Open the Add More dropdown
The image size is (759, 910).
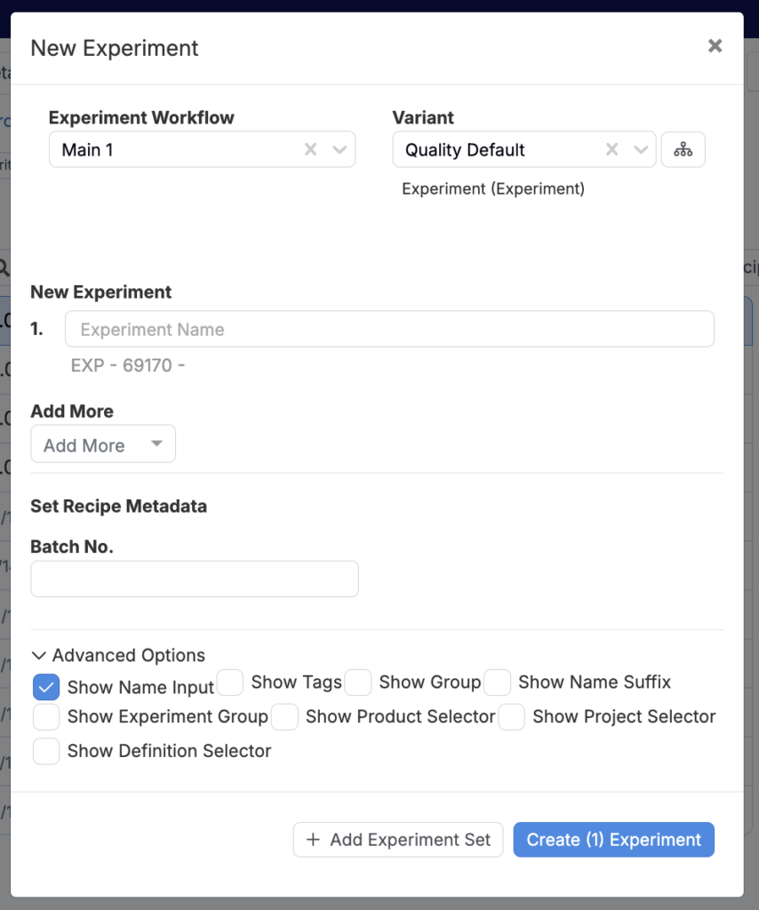(103, 444)
